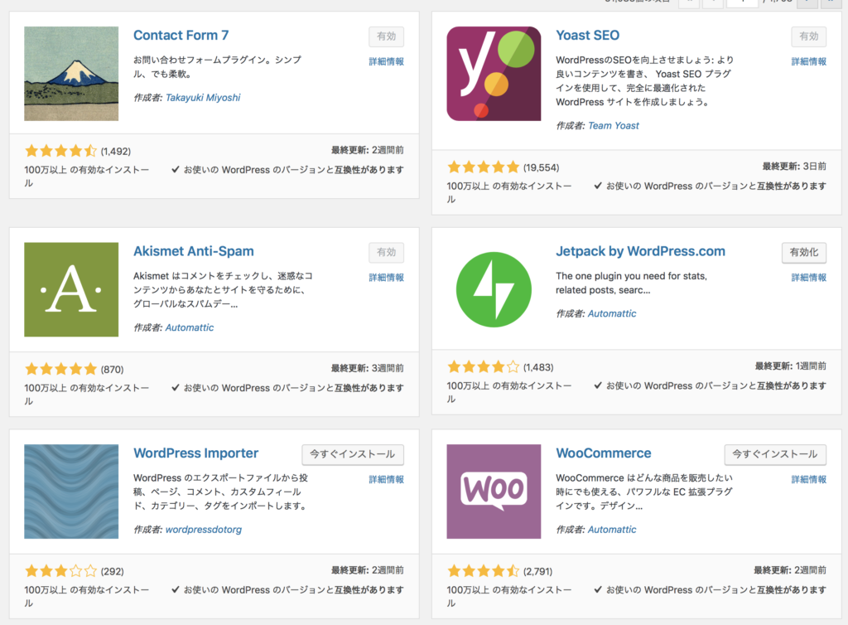
Task: Click the Yoast SEO plugin logo
Action: point(494,74)
